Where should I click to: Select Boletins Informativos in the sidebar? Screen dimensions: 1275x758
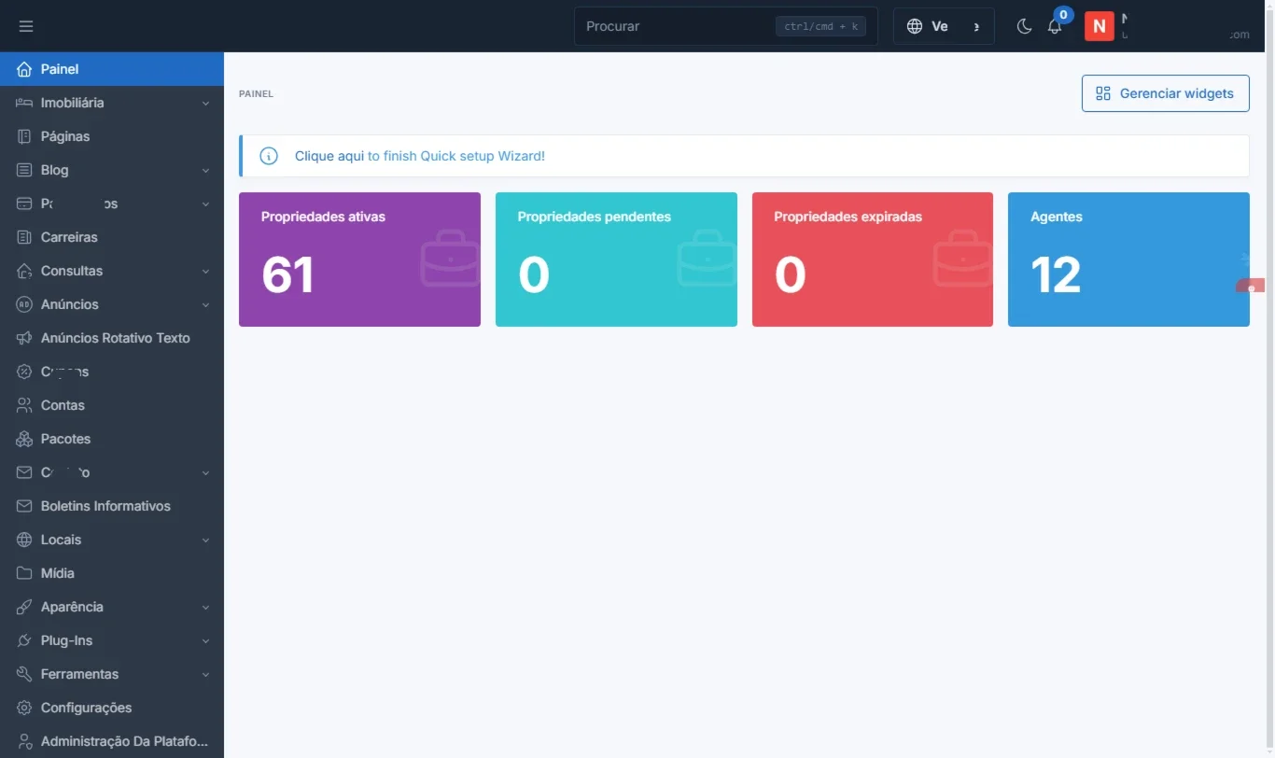[112, 506]
